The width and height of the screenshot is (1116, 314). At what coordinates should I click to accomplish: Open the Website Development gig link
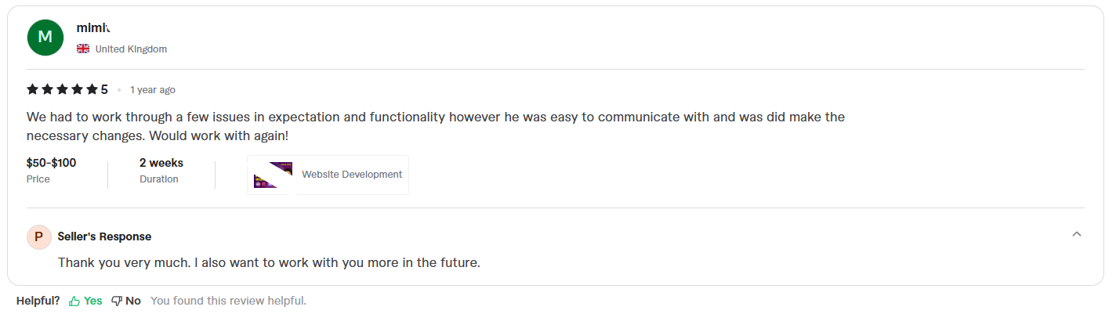352,175
